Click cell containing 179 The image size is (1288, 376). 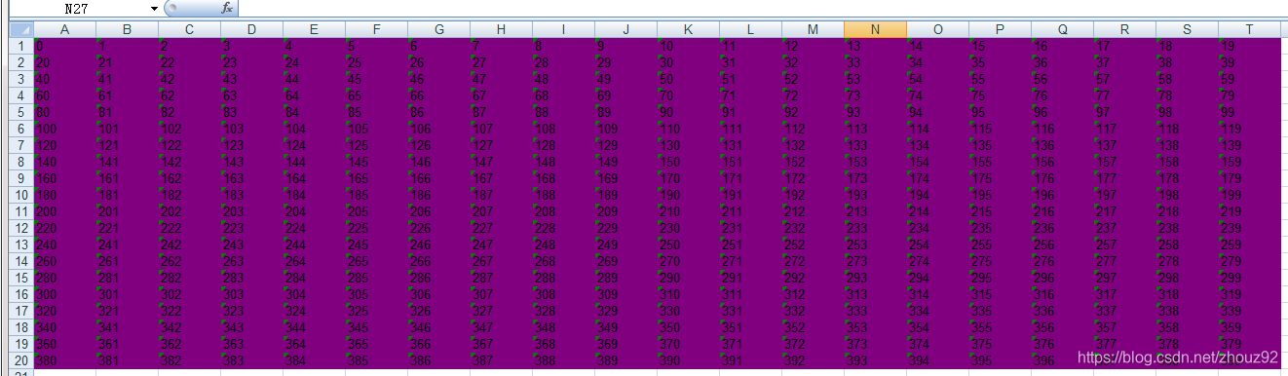(1249, 178)
